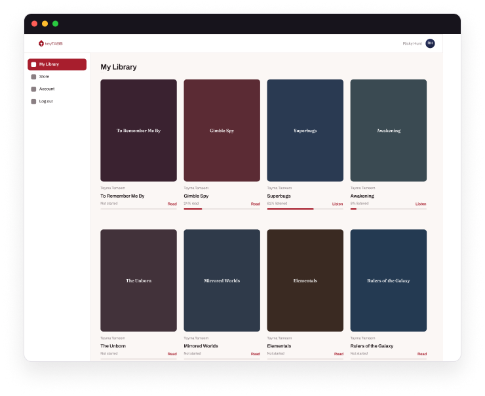The width and height of the screenshot is (485, 396).
Task: Click author name under Elementals cover
Action: (x=279, y=338)
